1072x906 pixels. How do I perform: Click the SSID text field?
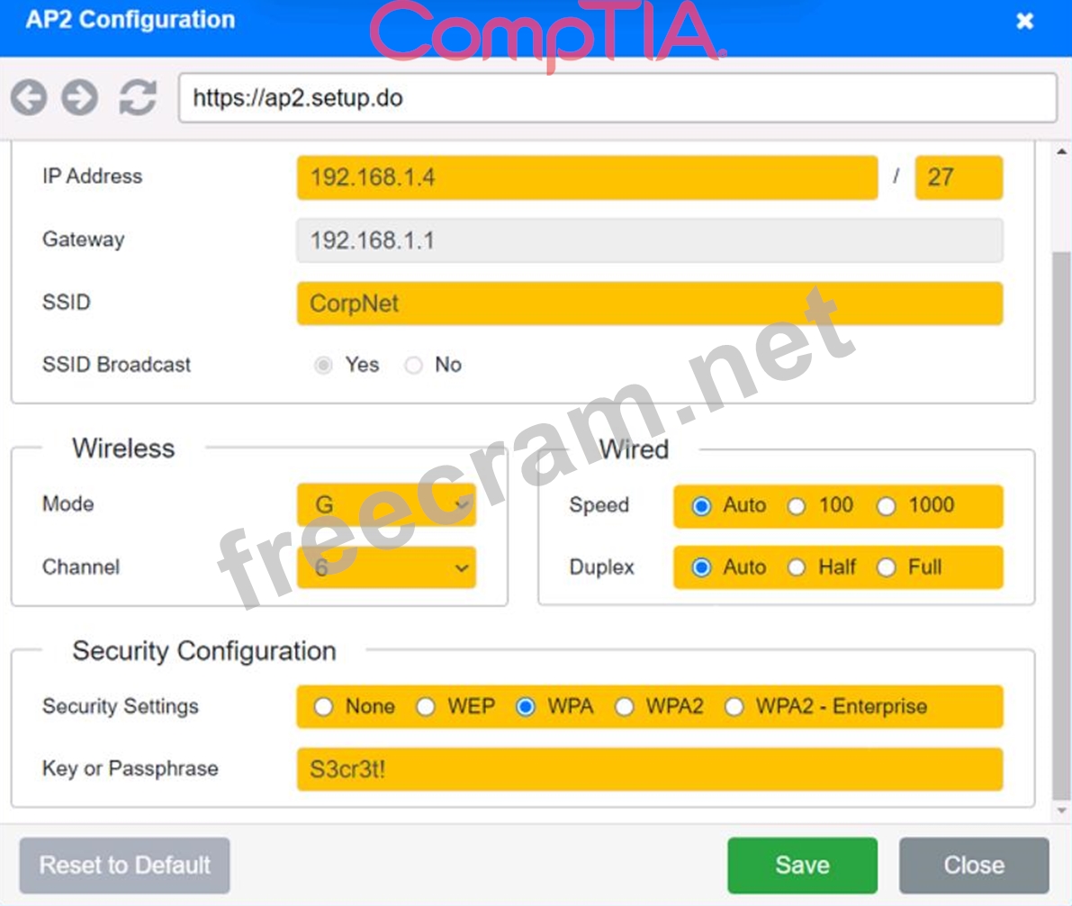click(649, 304)
